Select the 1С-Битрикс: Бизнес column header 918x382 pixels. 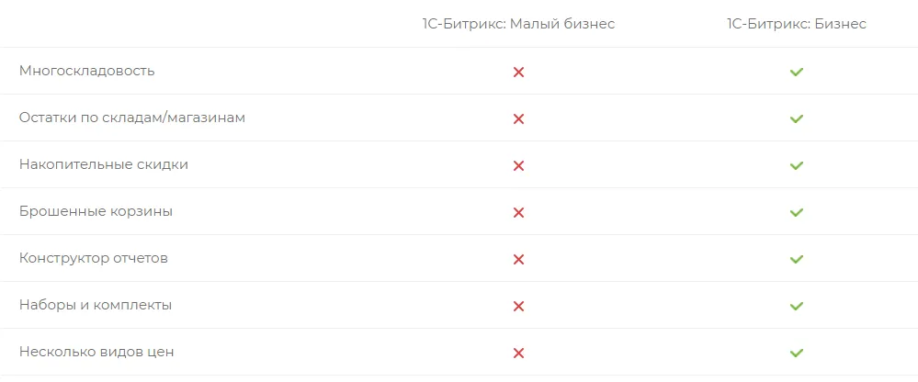point(796,24)
